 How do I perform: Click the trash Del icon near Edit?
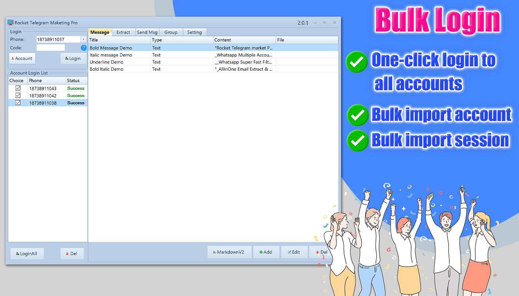[x=318, y=252]
